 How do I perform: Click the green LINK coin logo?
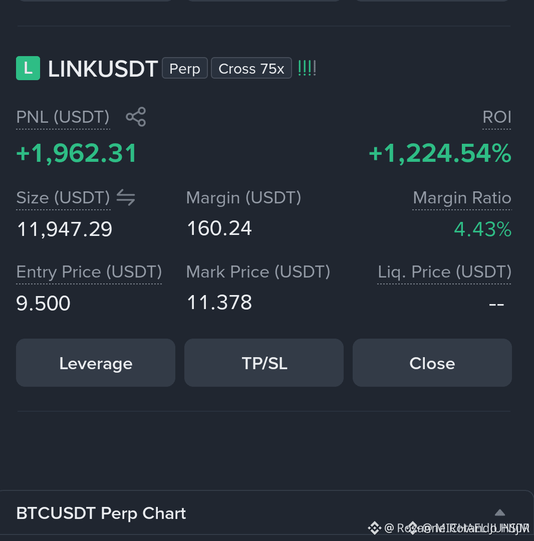click(x=28, y=68)
